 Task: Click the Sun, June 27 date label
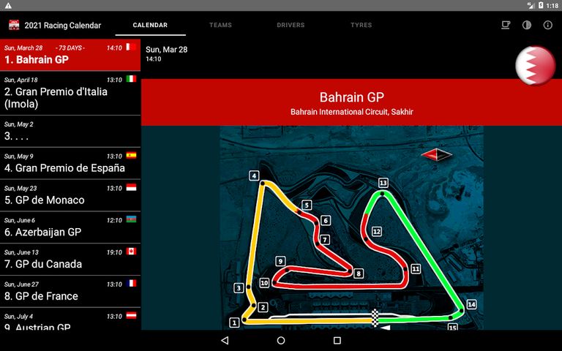pyautogui.click(x=21, y=284)
